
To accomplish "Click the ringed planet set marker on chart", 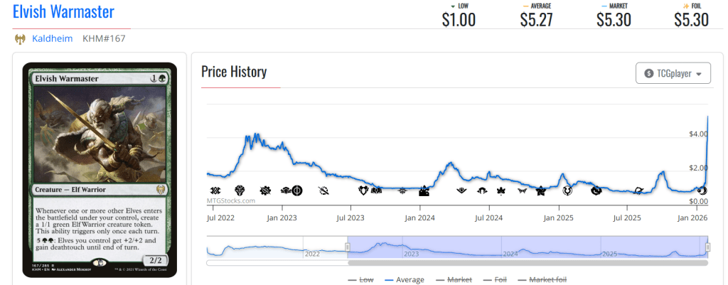I will [x=638, y=190].
